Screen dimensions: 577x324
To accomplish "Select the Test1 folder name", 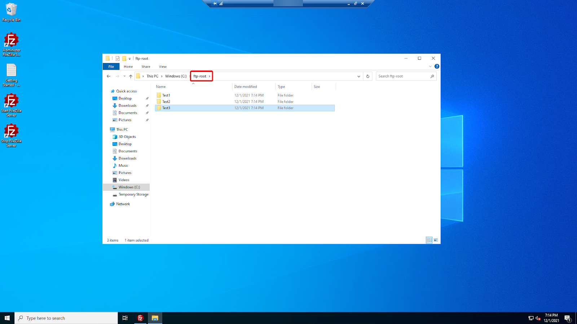I will [x=166, y=95].
